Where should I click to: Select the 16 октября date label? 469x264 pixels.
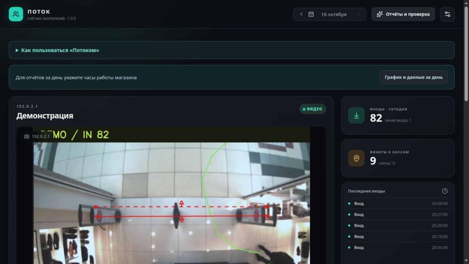coord(334,14)
